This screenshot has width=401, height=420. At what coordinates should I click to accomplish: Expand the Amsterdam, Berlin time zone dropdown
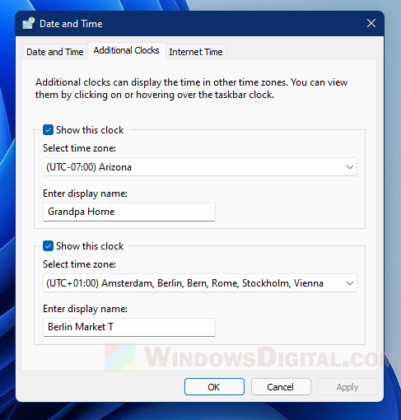point(200,283)
